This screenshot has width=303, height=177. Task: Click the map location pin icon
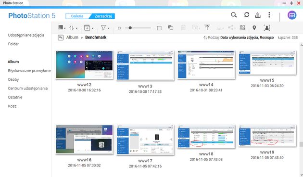click(254, 28)
